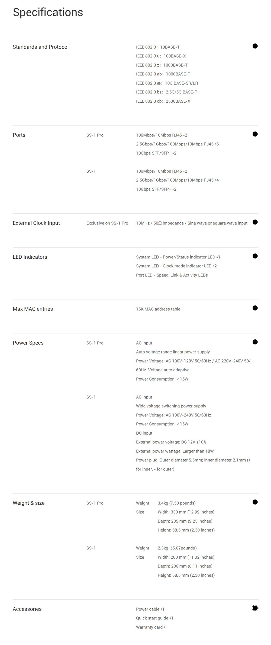Select the Ports section heading
This screenshot has height=645, width=271.
[x=19, y=135]
